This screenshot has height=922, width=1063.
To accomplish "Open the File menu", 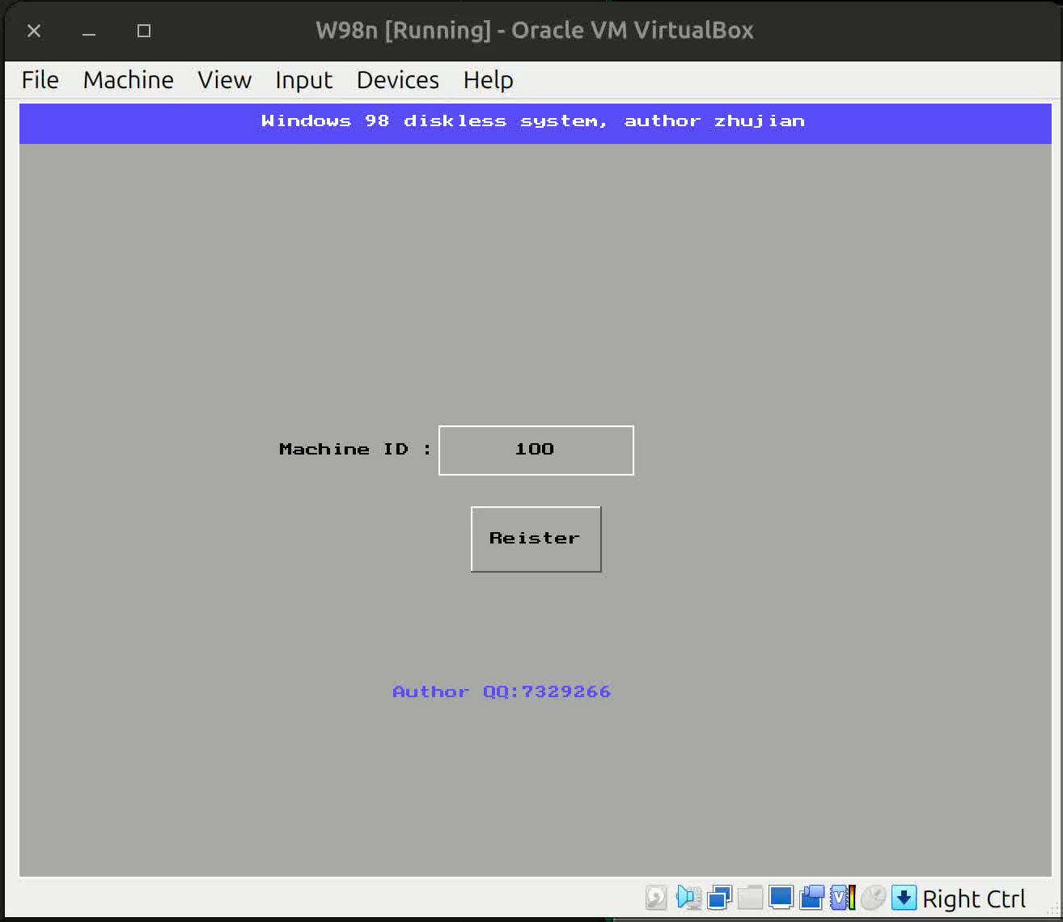I will pyautogui.click(x=40, y=80).
